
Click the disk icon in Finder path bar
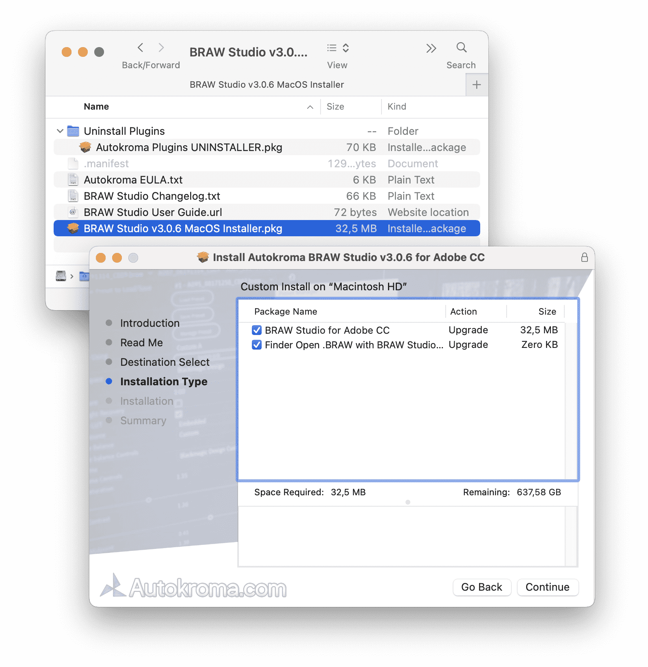click(61, 276)
